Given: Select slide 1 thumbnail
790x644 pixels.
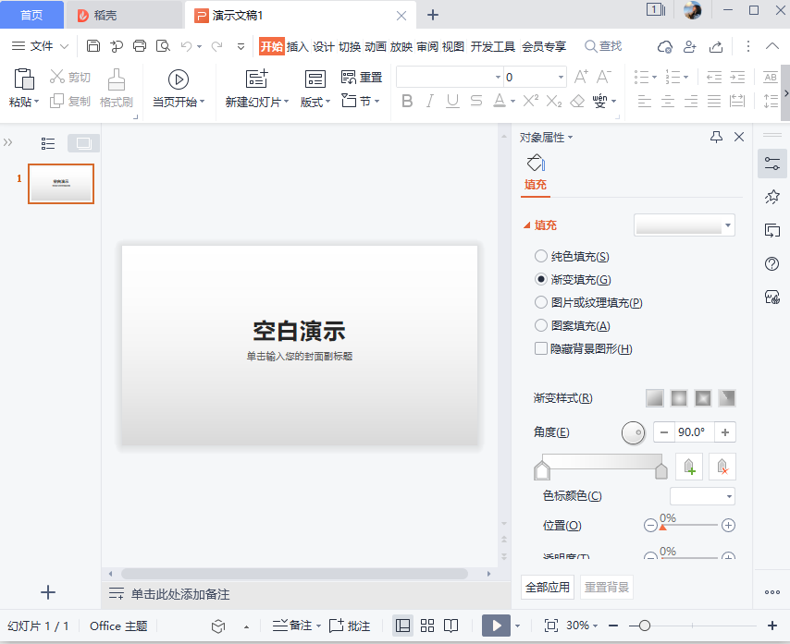Looking at the screenshot, I should pos(61,184).
